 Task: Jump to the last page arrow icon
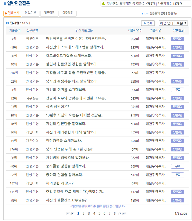(x=124, y=214)
